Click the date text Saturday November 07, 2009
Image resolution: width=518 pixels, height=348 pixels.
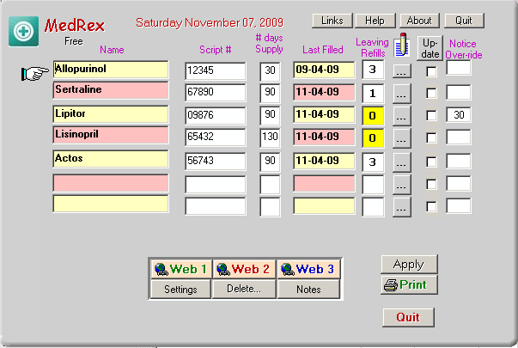(x=210, y=23)
